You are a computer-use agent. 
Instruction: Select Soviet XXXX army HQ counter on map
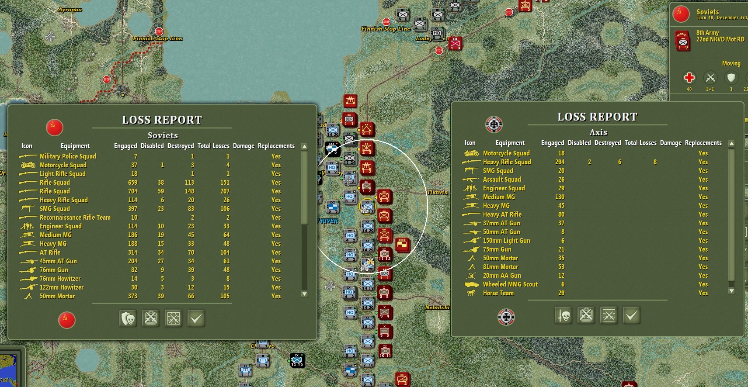point(402,245)
